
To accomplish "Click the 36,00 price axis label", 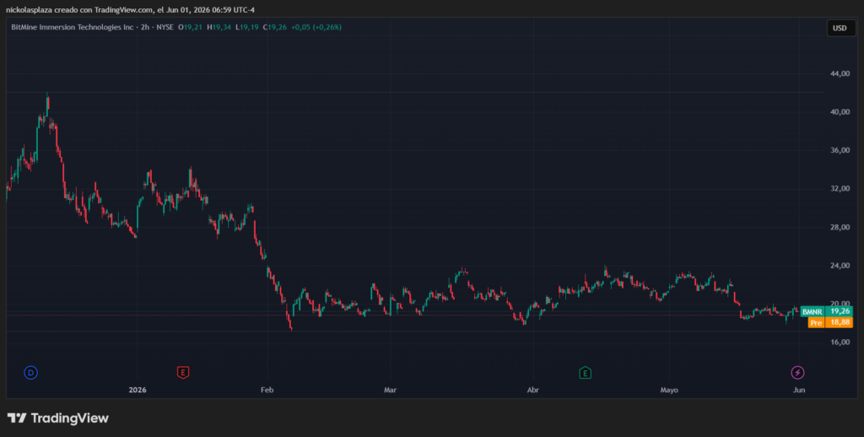I will pos(840,150).
